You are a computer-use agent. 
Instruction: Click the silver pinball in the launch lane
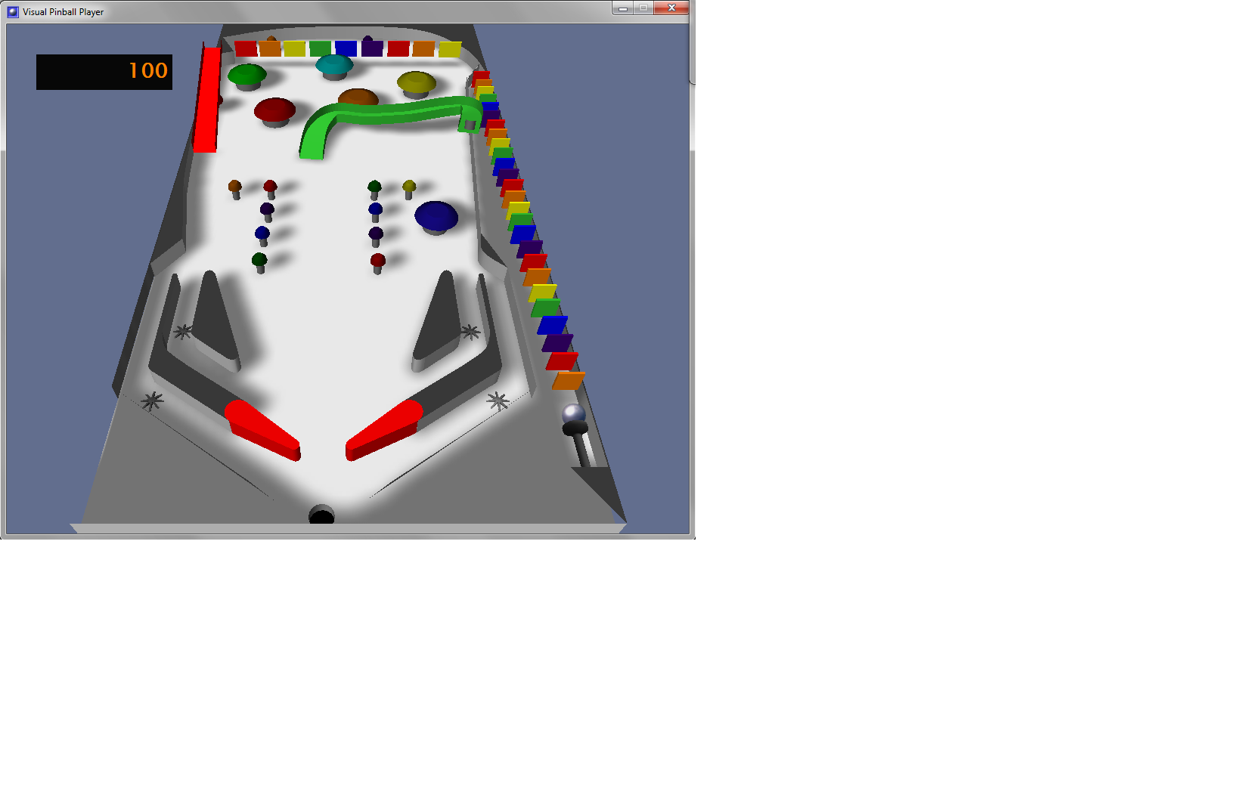pyautogui.click(x=574, y=413)
